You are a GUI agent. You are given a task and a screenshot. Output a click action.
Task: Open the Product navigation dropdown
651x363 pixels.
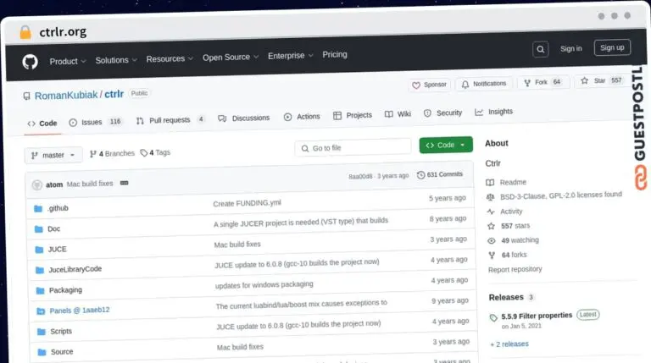coord(68,61)
